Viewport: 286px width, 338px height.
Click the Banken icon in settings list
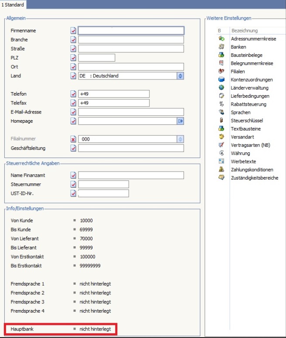pos(221,47)
